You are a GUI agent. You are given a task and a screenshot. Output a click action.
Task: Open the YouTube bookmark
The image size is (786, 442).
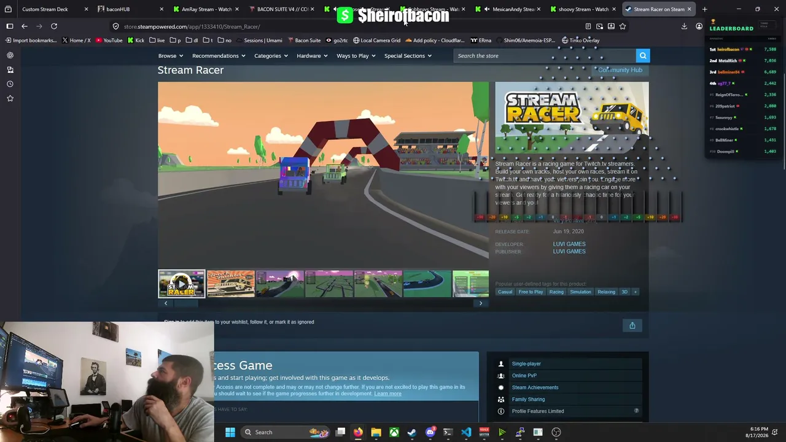[x=109, y=41]
